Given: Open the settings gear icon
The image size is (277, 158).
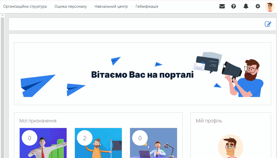Looking at the screenshot, I should 258,6.
